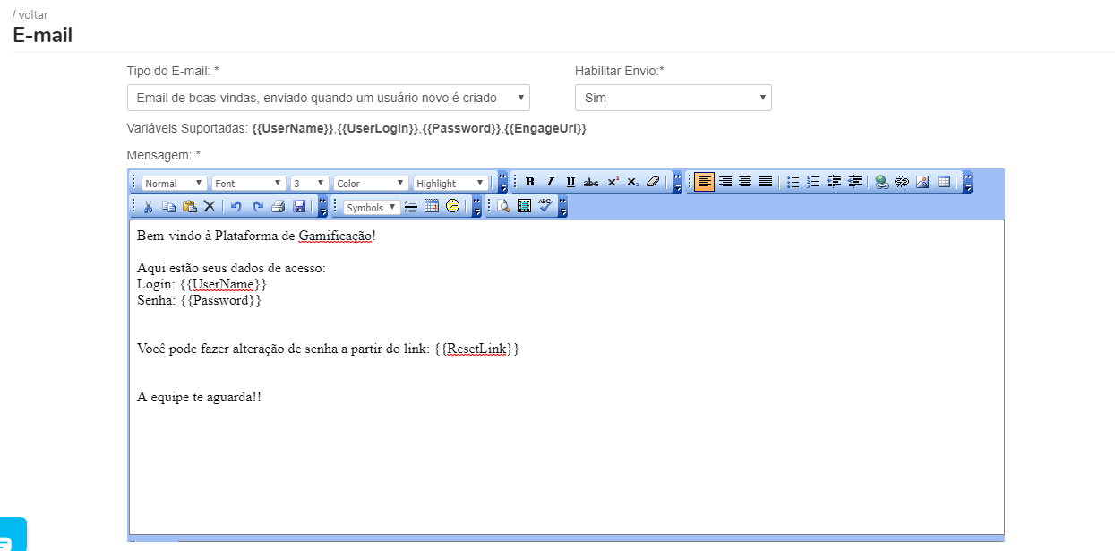Delete selection with the X icon
1115x551 pixels.
tap(210, 206)
